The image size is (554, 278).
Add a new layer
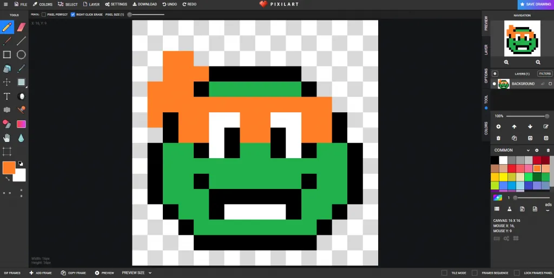tap(498, 126)
